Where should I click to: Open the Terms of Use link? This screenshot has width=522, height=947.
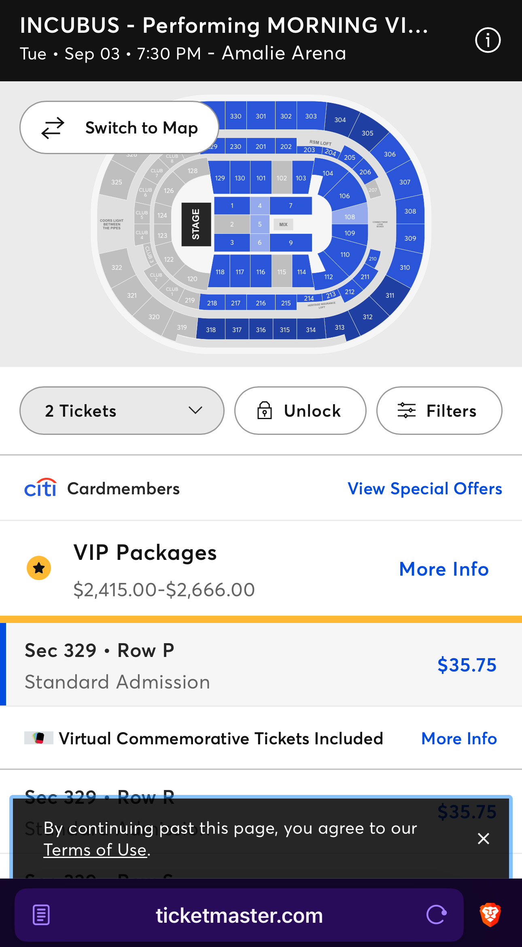95,850
